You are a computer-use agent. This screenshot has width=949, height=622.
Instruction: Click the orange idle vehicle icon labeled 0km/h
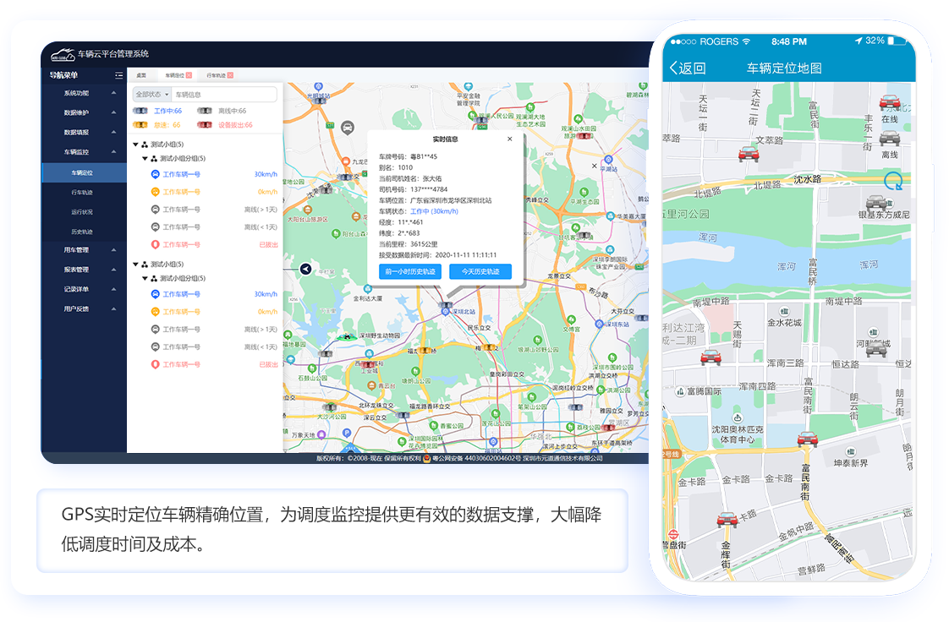pos(156,192)
